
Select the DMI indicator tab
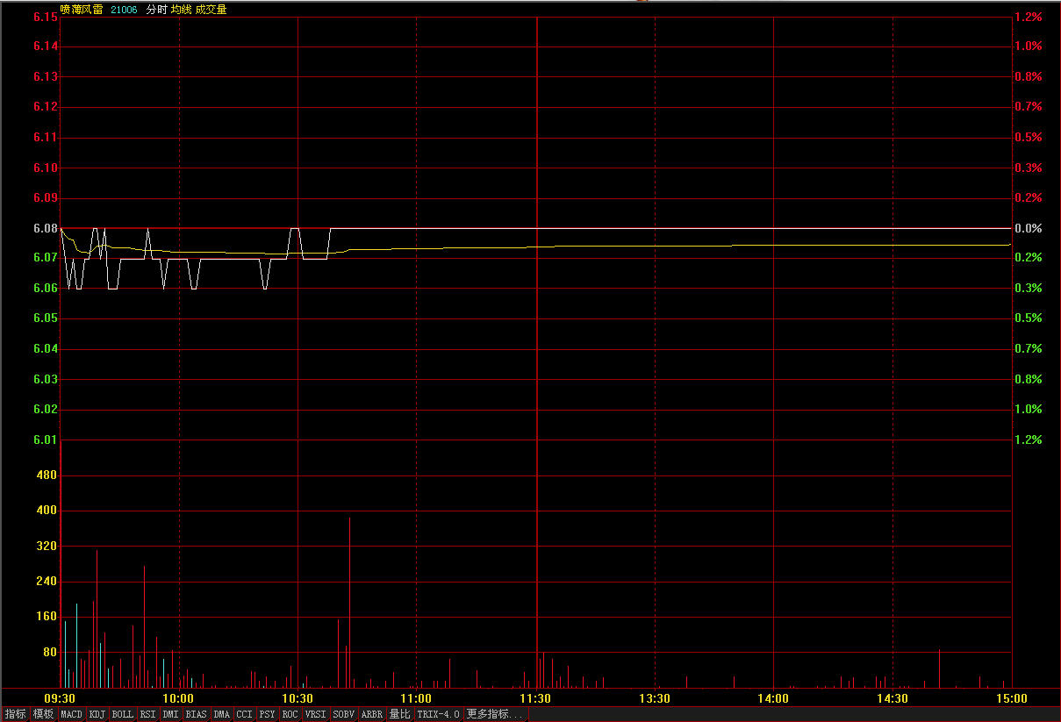(170, 714)
